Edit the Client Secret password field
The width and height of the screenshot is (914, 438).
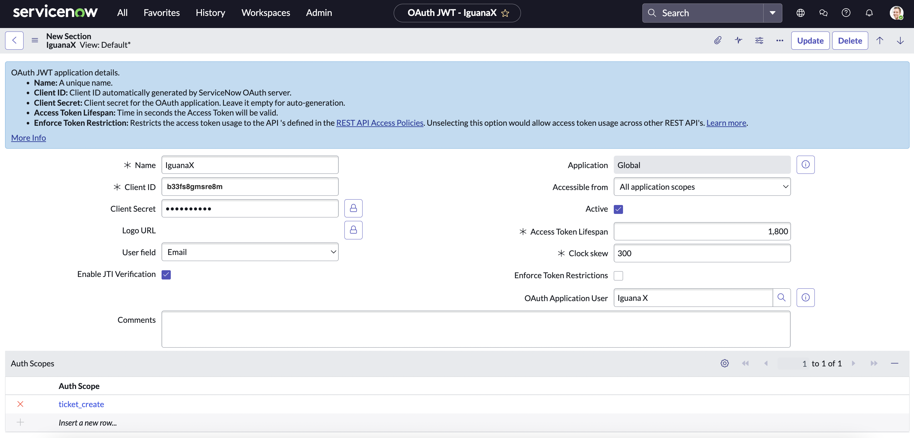tap(250, 208)
